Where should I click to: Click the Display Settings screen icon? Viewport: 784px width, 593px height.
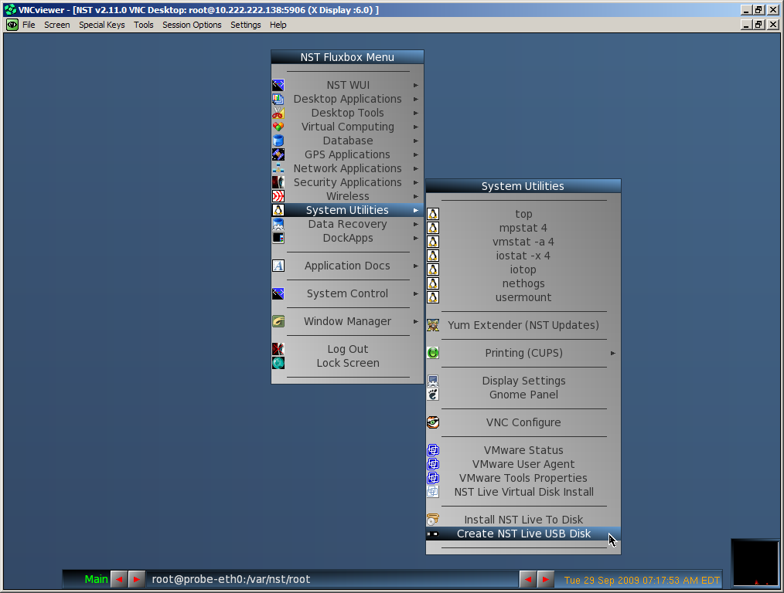click(432, 381)
